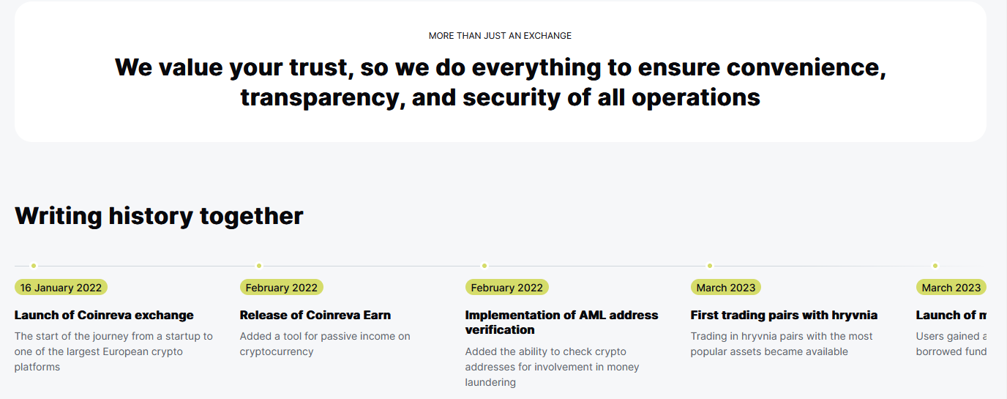The width and height of the screenshot is (1007, 399).
Task: Select the February 2022 badge above AML verification
Action: coord(506,288)
